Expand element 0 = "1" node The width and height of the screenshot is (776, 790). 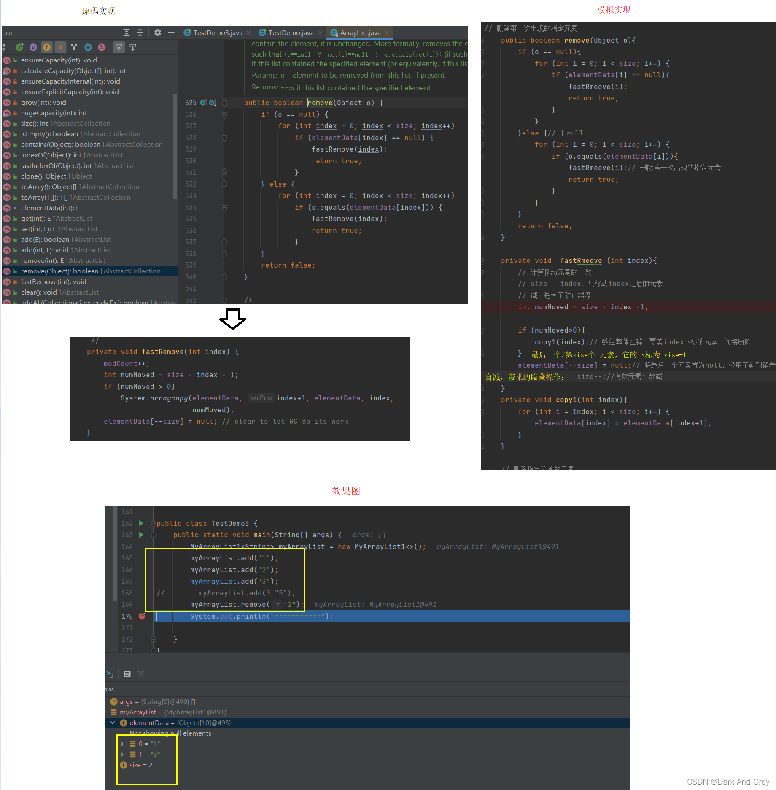[x=122, y=744]
